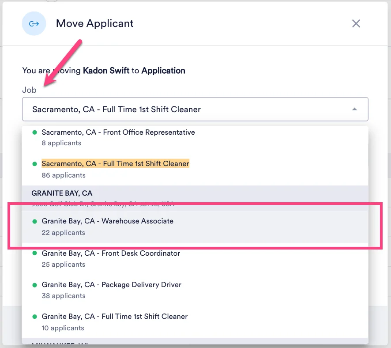391x348 pixels.
Task: Click the 'Move Applicant' dialog title
Action: point(95,23)
